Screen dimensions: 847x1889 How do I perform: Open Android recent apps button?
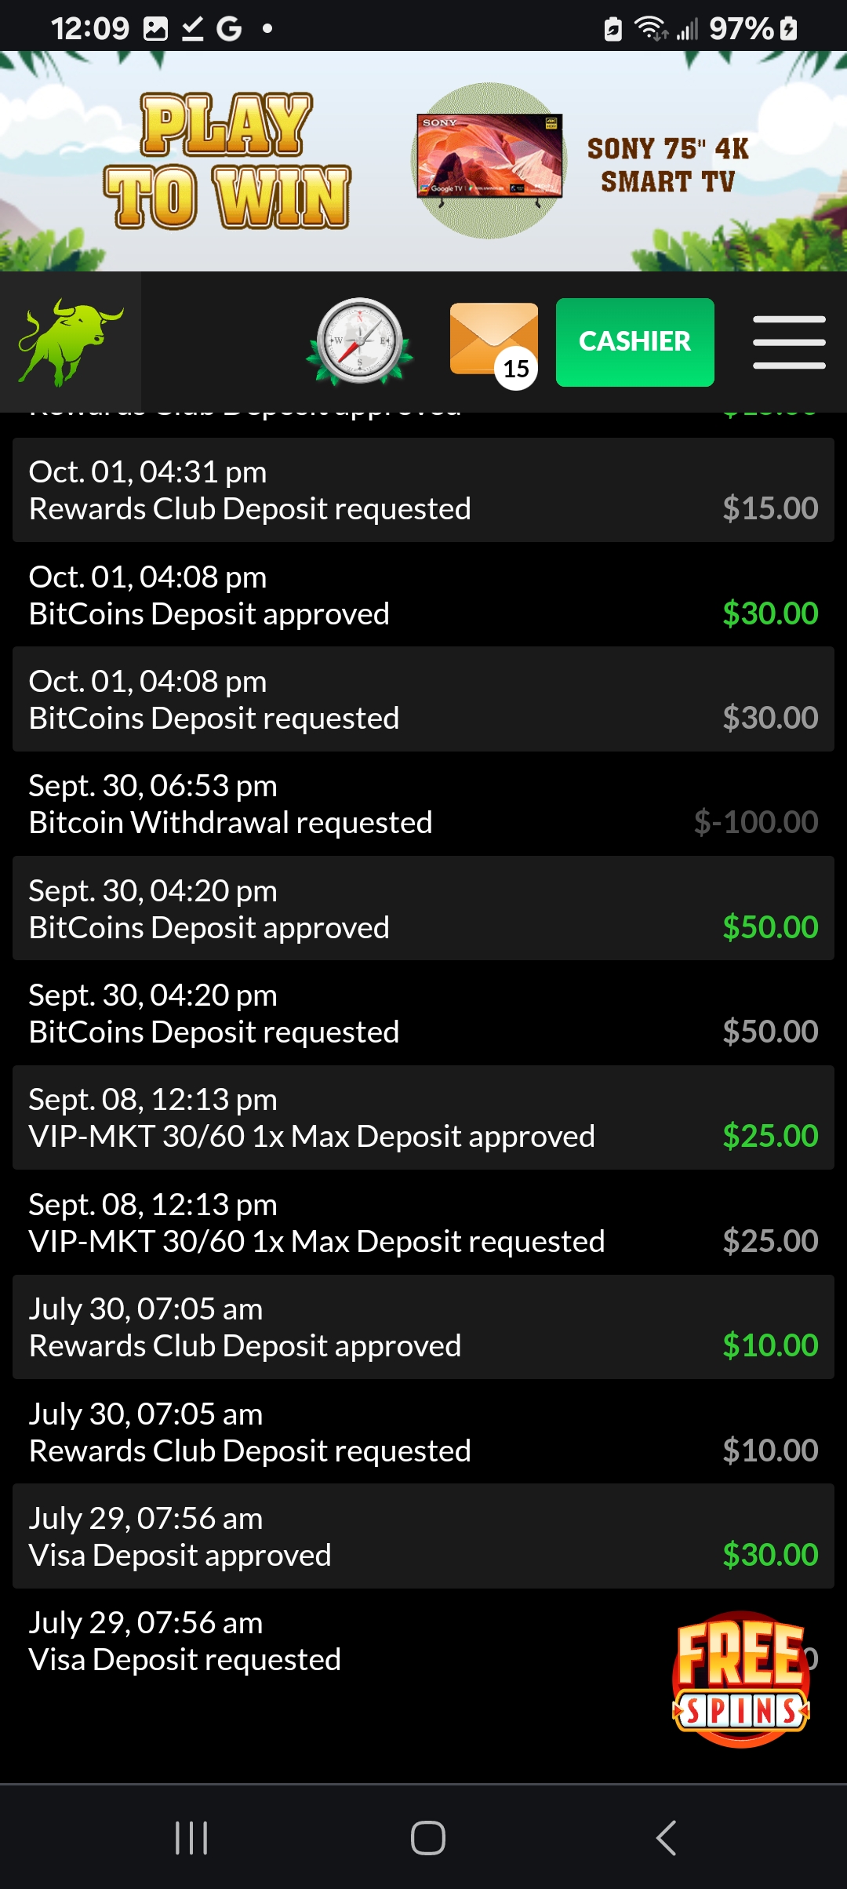pyautogui.click(x=191, y=1837)
